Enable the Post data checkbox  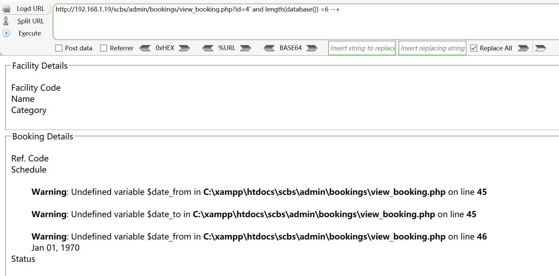click(x=59, y=48)
